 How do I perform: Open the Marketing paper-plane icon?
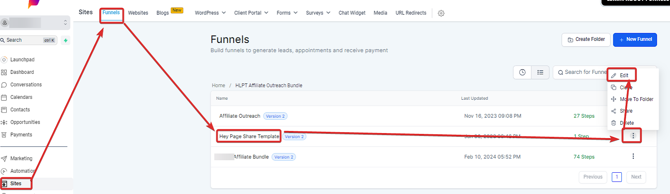coord(4,159)
